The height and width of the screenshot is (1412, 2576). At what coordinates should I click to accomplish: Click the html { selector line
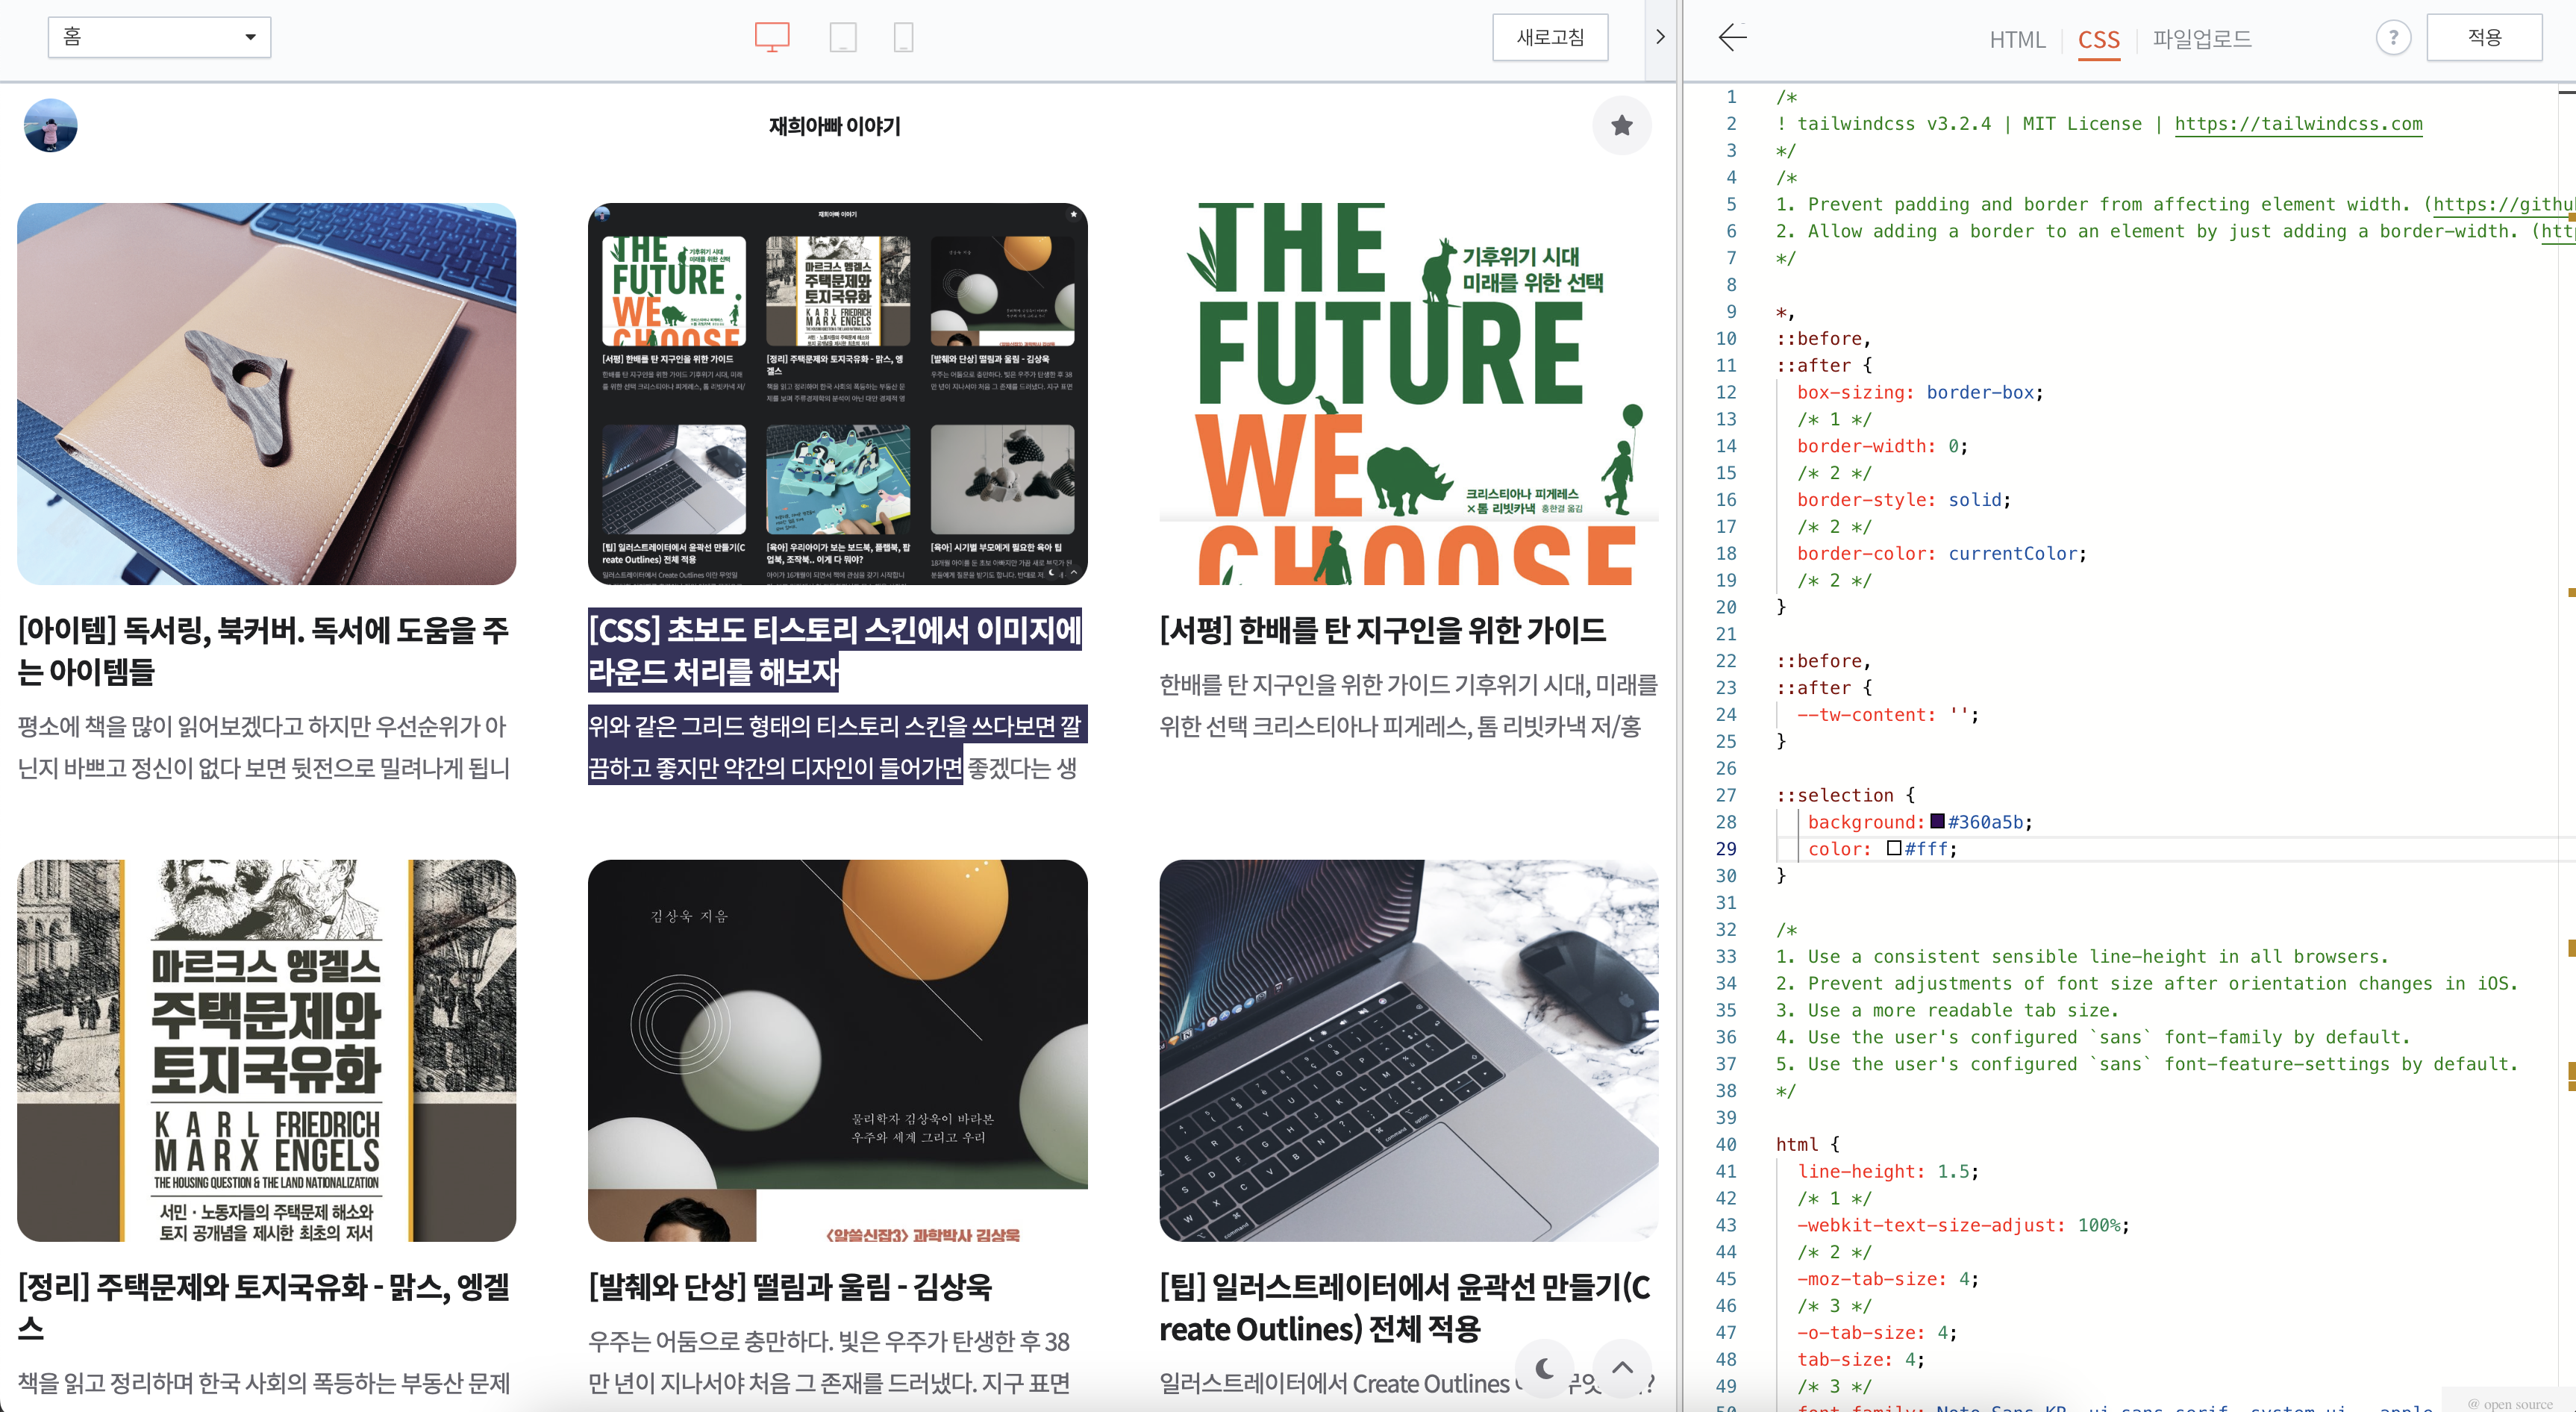pos(1807,1144)
